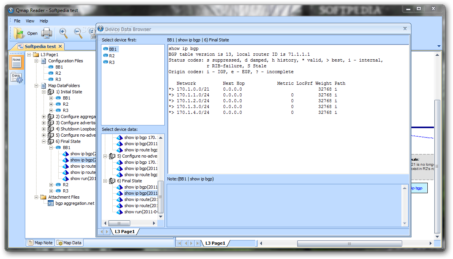Screen dimensions: 453x259
Task: Switch to the Map Data tab
Action: tap(69, 243)
